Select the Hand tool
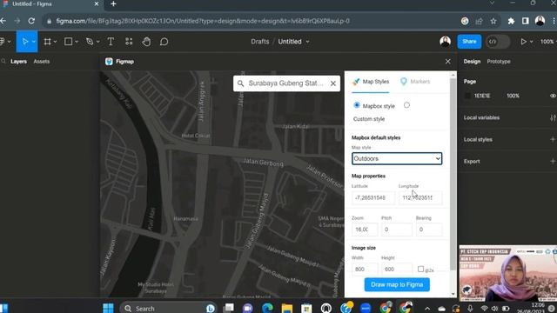Viewport: 557px width, 313px height. point(146,42)
